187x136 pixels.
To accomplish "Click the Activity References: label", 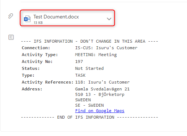I will (x=48, y=82).
